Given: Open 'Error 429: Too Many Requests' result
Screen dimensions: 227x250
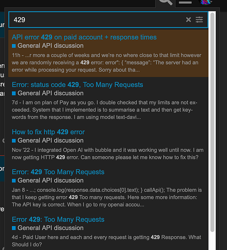Looking at the screenshot, I should [58, 219].
